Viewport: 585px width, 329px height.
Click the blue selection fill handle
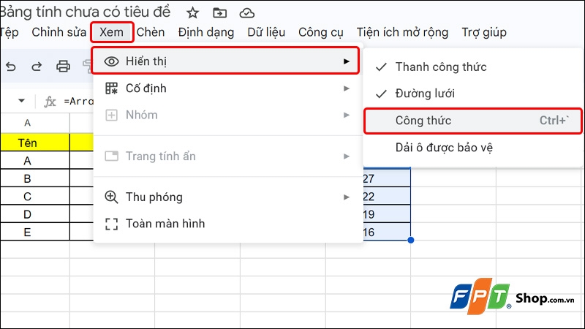point(411,241)
